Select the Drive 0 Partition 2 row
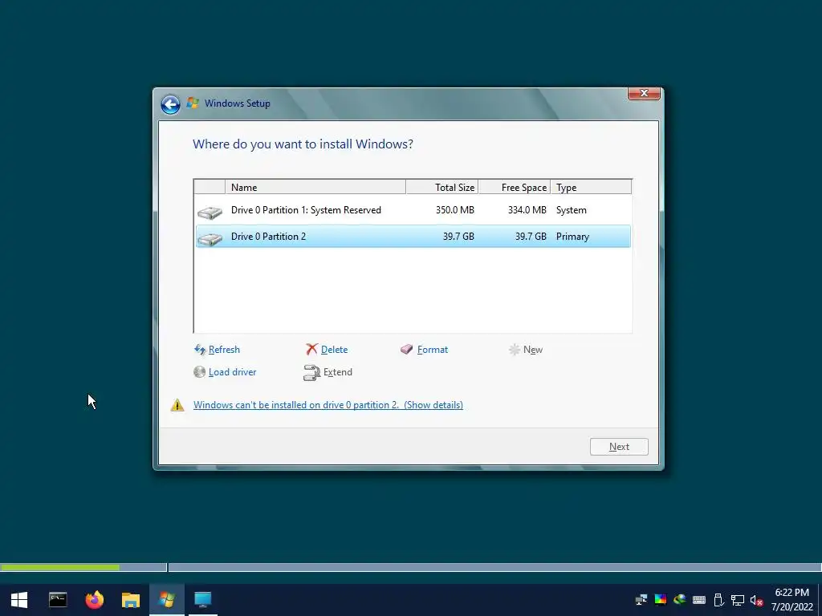Viewport: 822px width, 616px height. (x=413, y=237)
